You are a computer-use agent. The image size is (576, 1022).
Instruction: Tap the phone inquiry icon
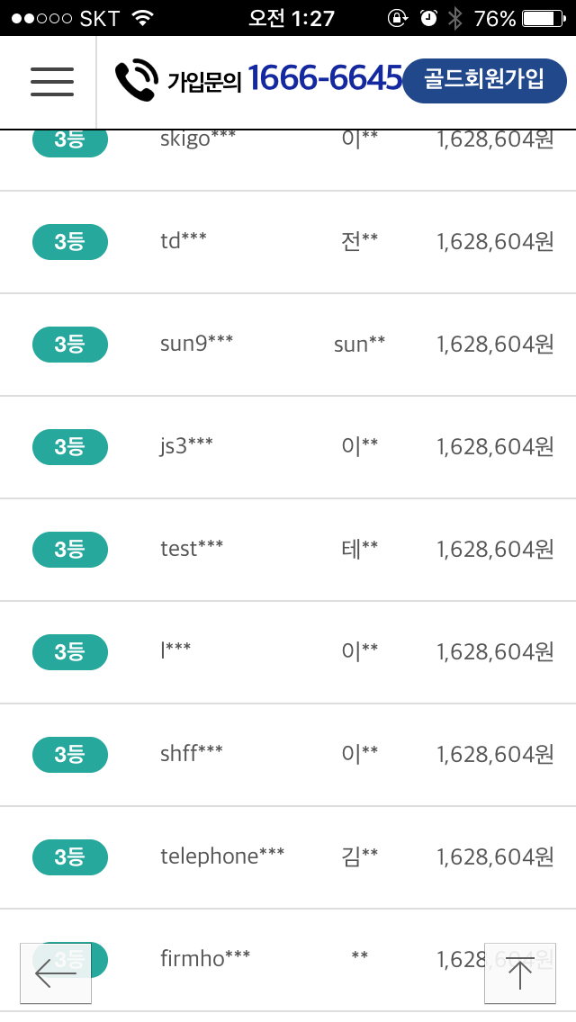(x=136, y=80)
